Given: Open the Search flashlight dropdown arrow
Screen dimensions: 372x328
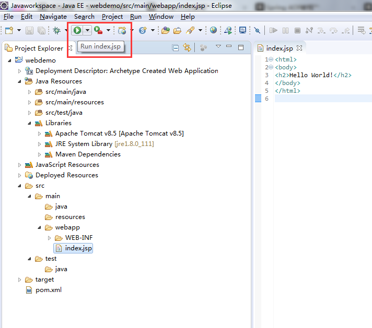Looking at the screenshot, I should coord(200,30).
